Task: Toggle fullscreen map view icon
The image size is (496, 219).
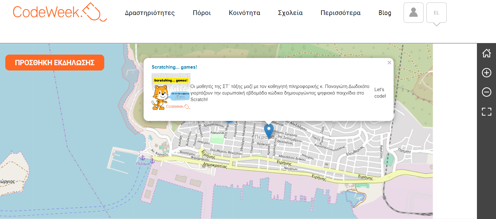Action: pyautogui.click(x=486, y=112)
